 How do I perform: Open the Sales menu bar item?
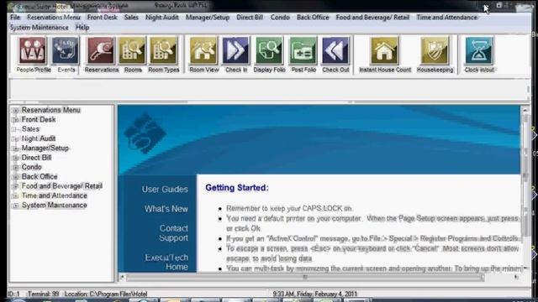[131, 17]
